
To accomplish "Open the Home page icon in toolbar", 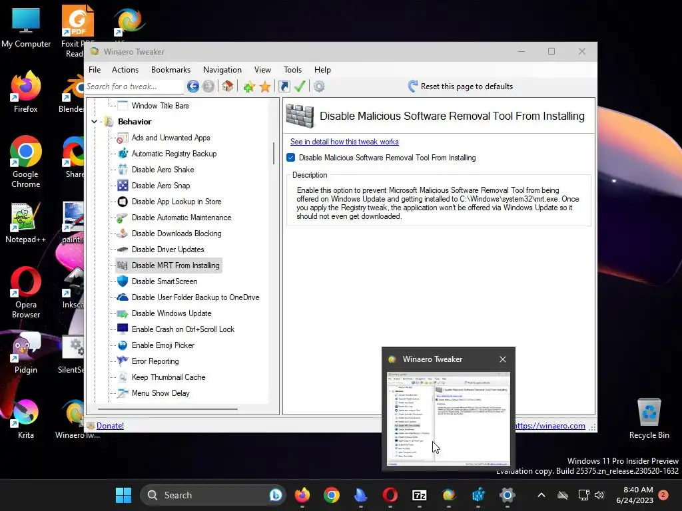I will (x=228, y=86).
